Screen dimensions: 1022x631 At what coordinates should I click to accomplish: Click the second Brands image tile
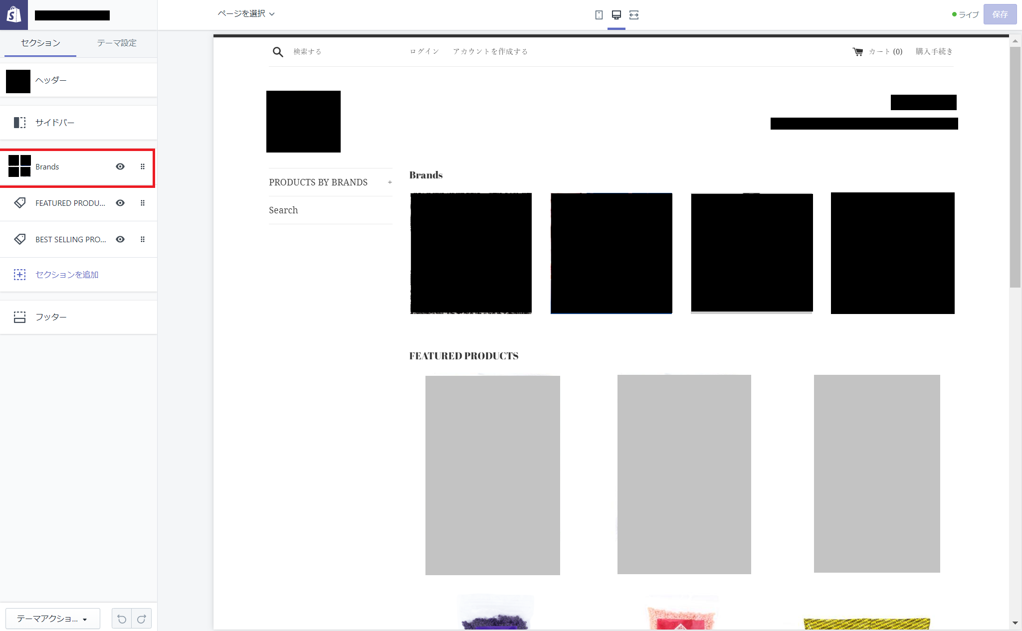click(x=612, y=253)
